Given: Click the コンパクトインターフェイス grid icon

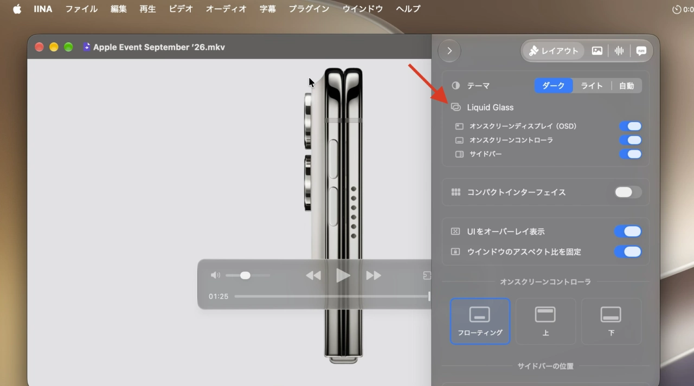Looking at the screenshot, I should pyautogui.click(x=455, y=192).
